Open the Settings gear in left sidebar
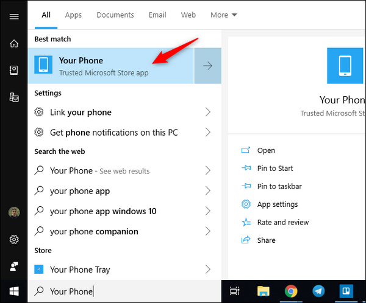This screenshot has height=303, width=366. point(13,240)
